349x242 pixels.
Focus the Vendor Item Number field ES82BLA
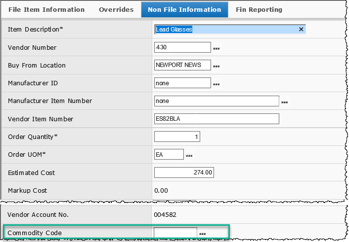point(217,119)
